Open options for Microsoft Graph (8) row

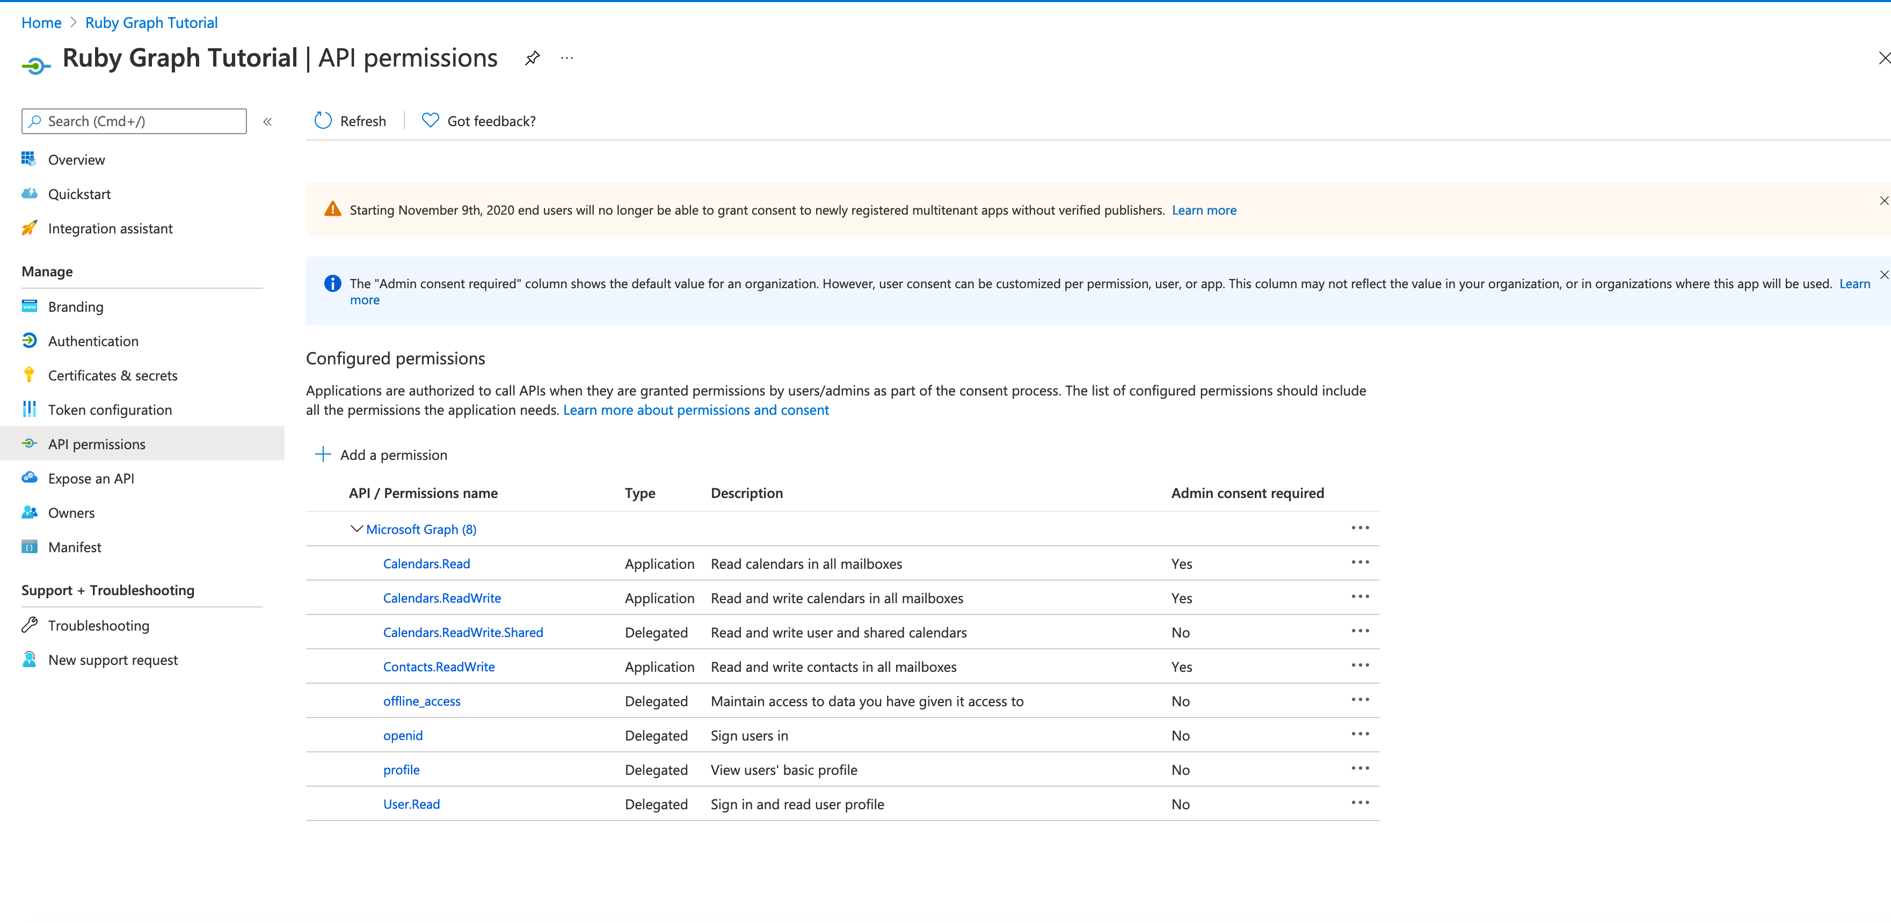tap(1359, 528)
